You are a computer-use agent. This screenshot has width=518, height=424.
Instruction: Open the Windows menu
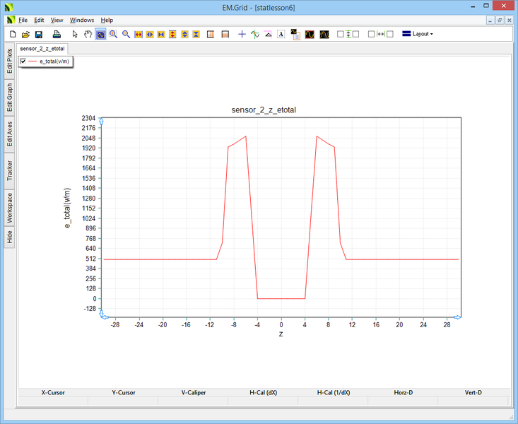pos(81,20)
